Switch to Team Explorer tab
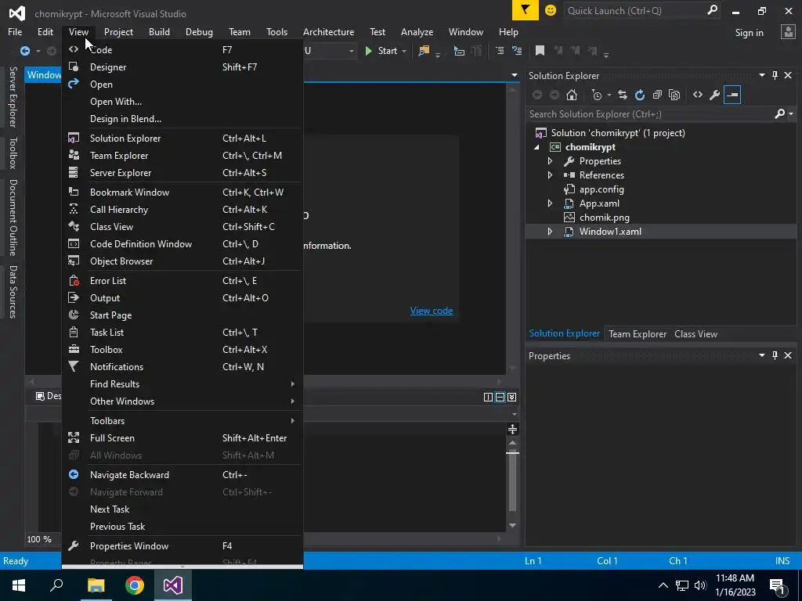Screen dimensions: 802x601 638,333
